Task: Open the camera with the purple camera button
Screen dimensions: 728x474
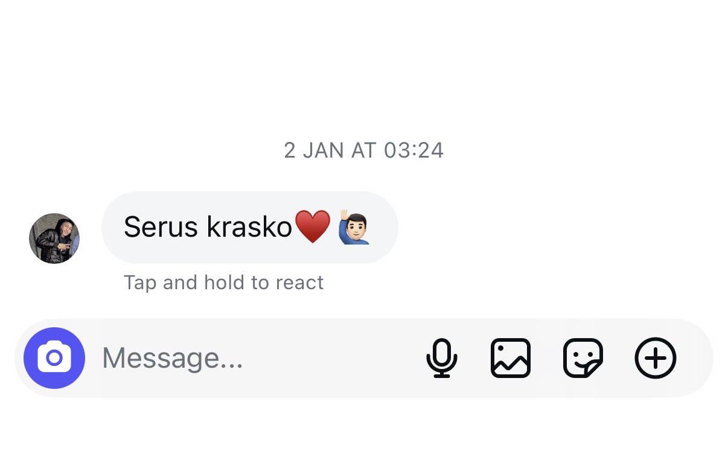Action: (54, 358)
